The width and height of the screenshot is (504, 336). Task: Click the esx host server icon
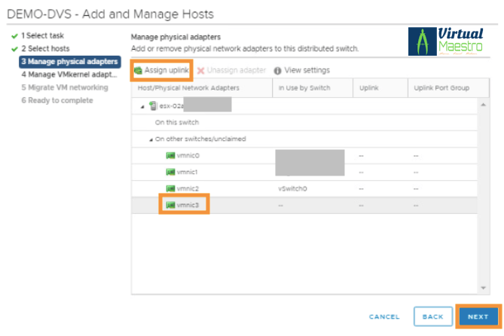click(x=153, y=106)
